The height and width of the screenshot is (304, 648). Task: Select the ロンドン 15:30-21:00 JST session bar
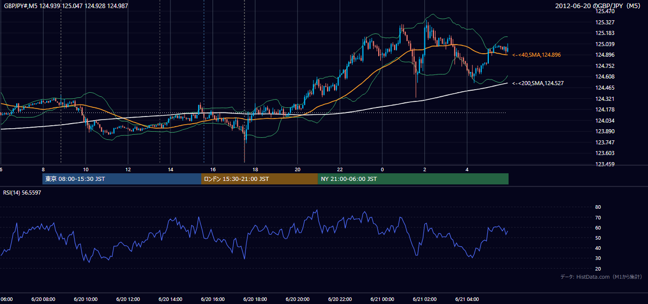[x=260, y=179]
